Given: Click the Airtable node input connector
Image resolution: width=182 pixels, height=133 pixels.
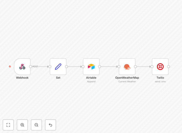Looking at the screenshot, I should 83,67.
